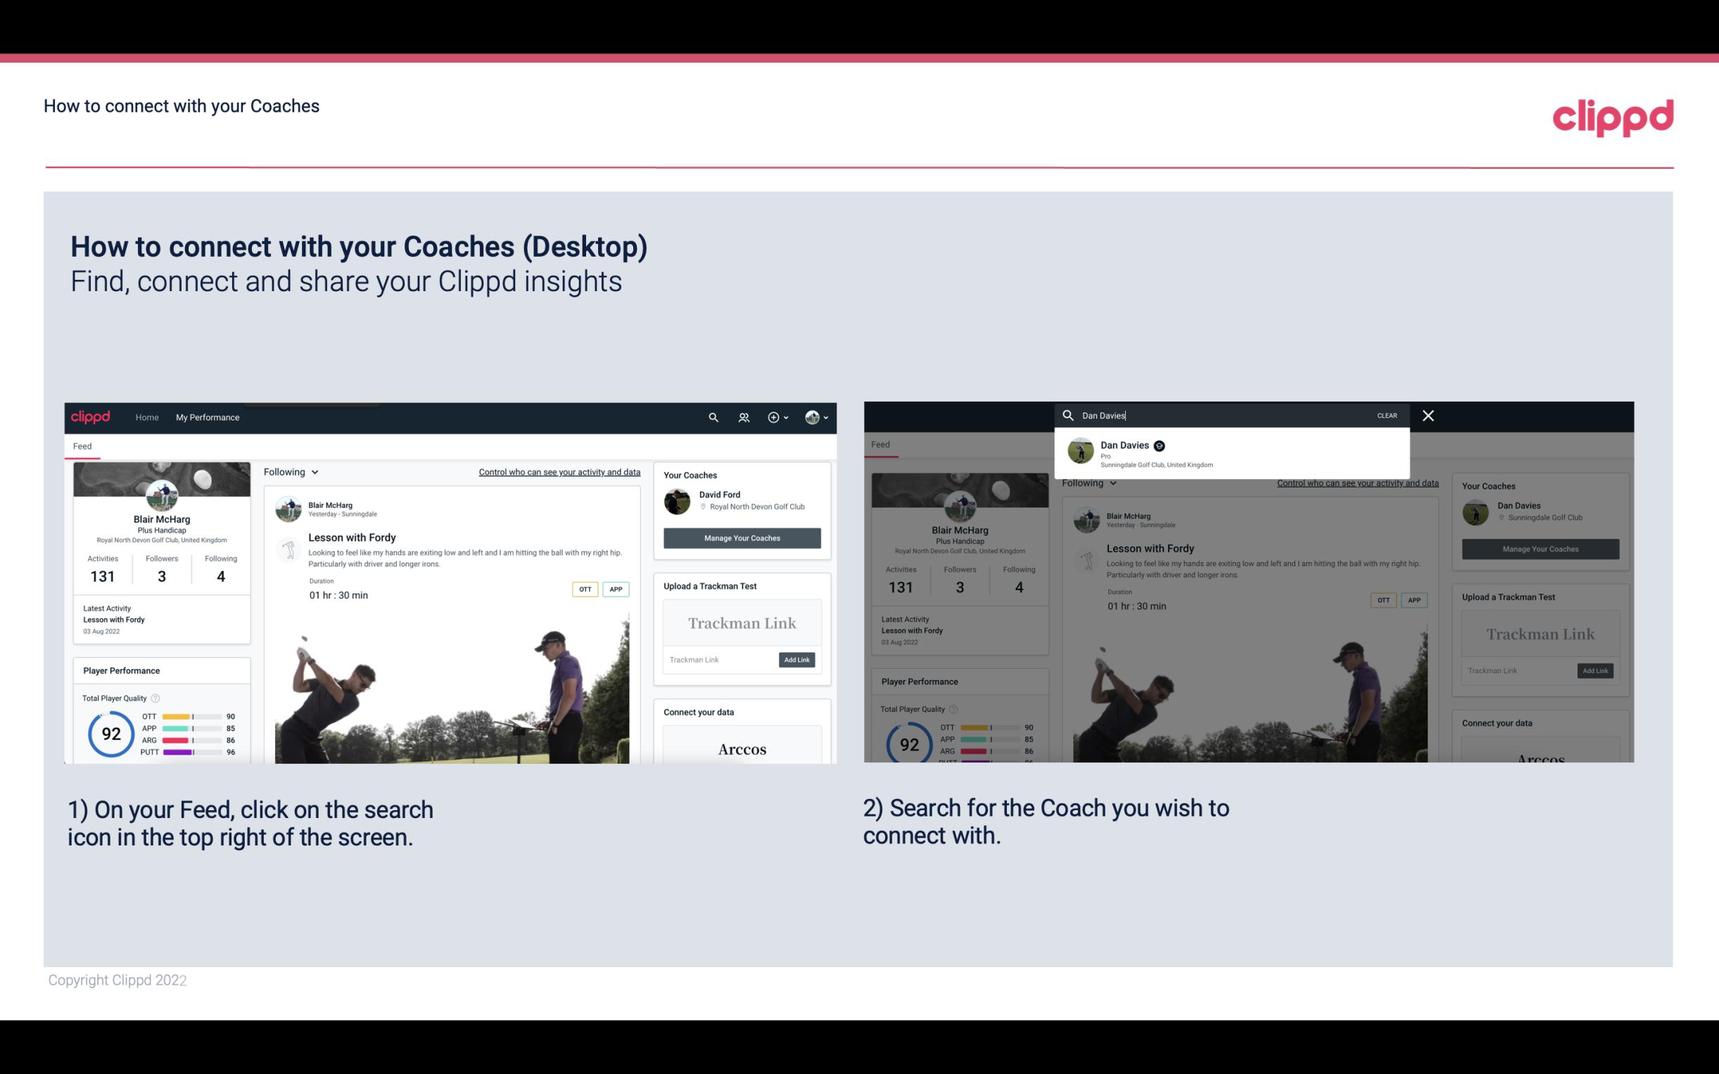Click the clear search icon in search bar

[1388, 414]
